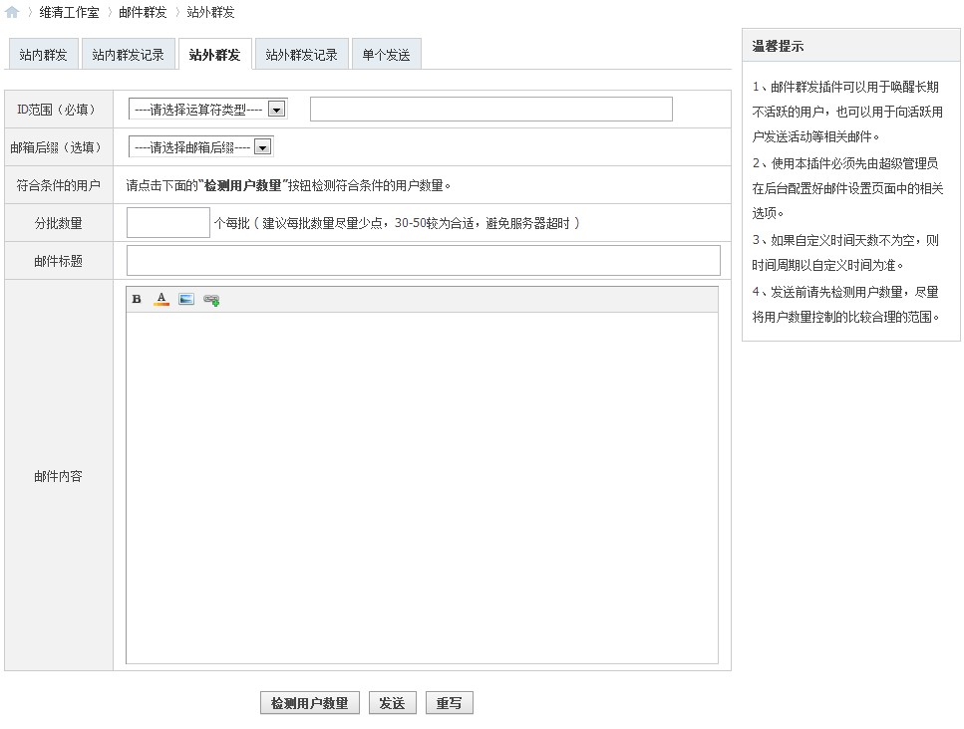Click the 符合条件的用户 row label
964x729 pixels.
point(59,185)
